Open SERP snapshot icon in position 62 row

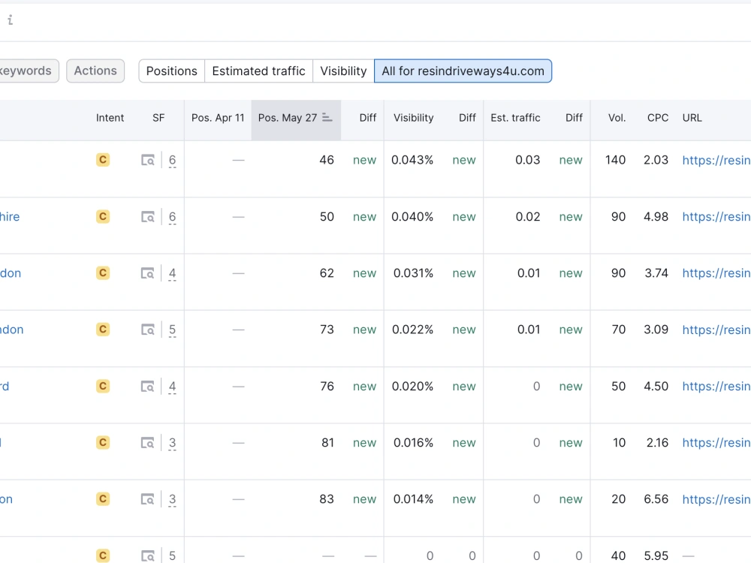pyautogui.click(x=147, y=273)
